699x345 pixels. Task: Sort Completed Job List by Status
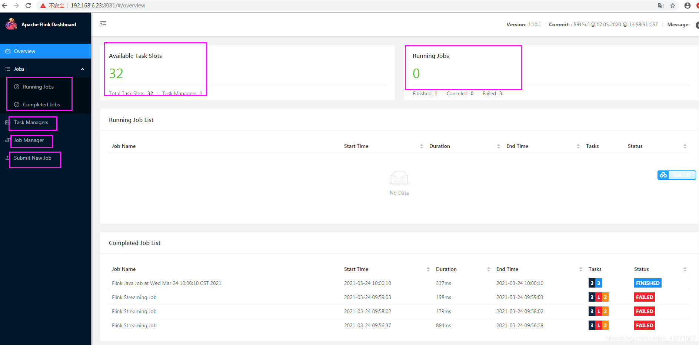[x=685, y=269]
